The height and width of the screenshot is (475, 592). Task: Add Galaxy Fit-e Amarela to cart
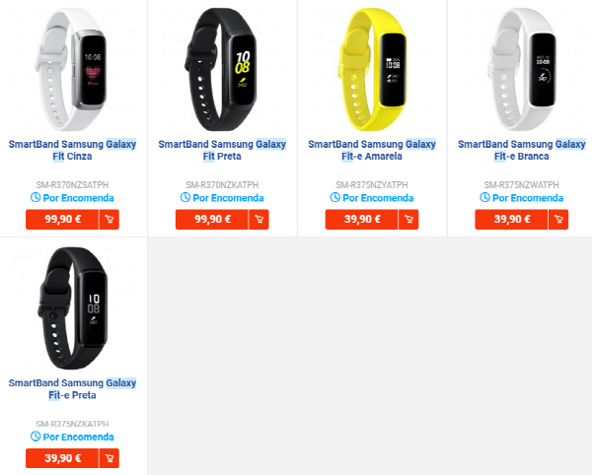(x=408, y=220)
